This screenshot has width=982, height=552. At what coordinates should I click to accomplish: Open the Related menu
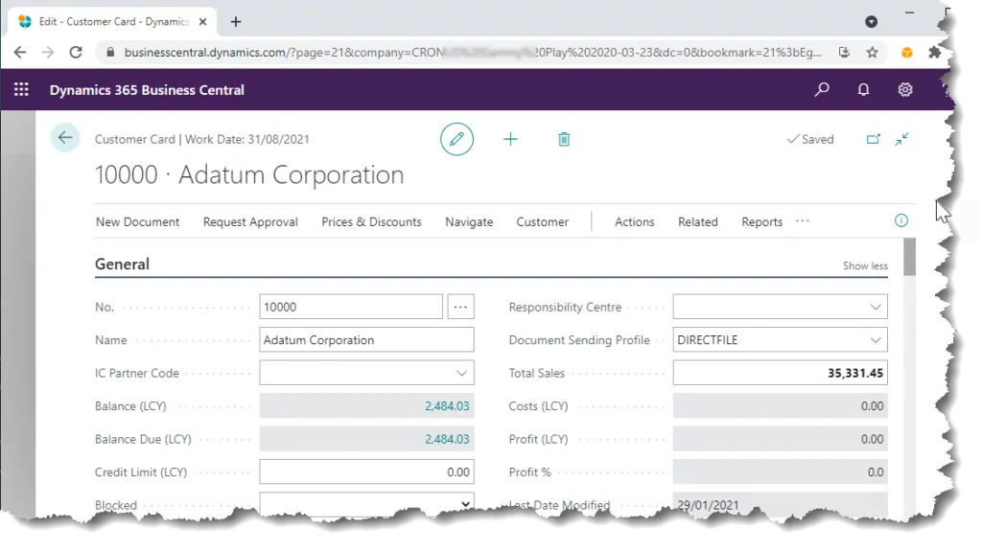698,221
